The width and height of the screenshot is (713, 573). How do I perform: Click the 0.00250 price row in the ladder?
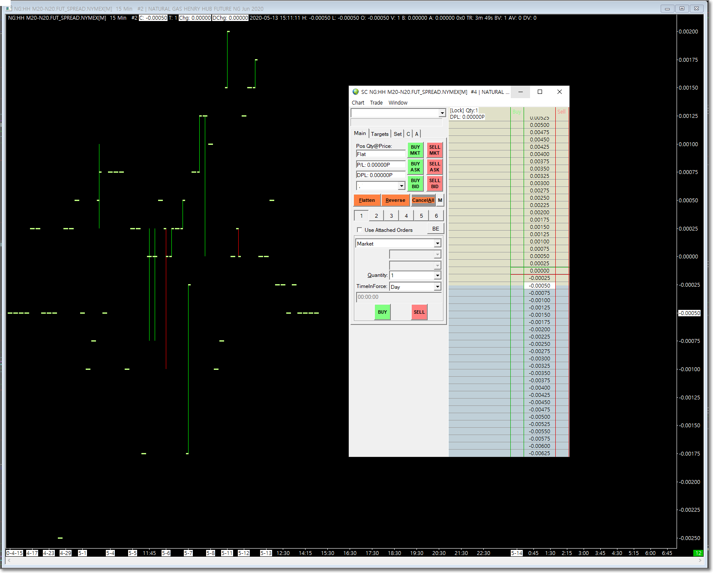click(539, 198)
